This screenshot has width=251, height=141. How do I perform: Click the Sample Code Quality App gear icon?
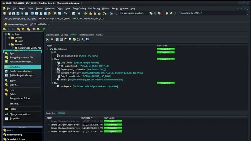tap(16, 48)
